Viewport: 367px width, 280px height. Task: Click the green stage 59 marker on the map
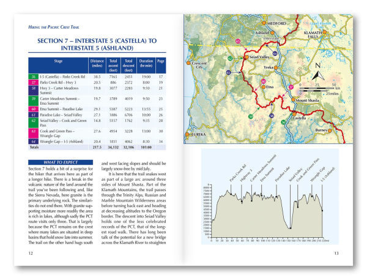point(251,116)
